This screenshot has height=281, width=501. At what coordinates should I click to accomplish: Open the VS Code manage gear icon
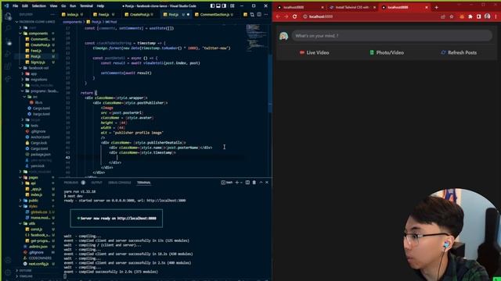(8, 272)
